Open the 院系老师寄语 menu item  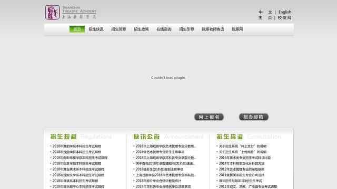pos(213,29)
